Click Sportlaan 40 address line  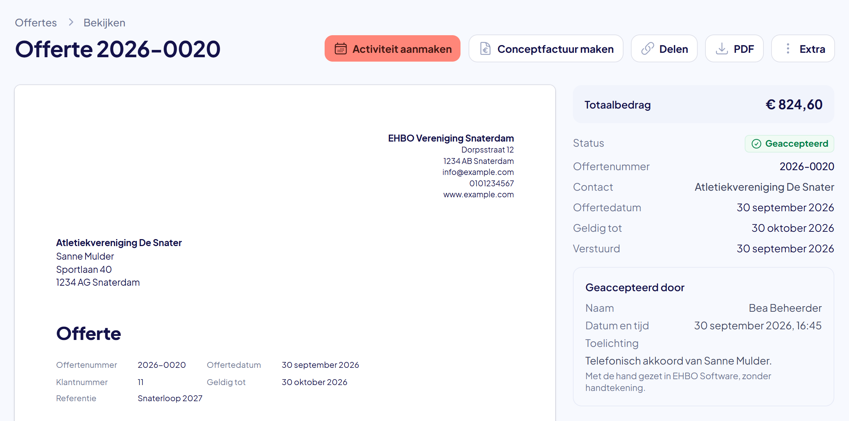click(84, 270)
